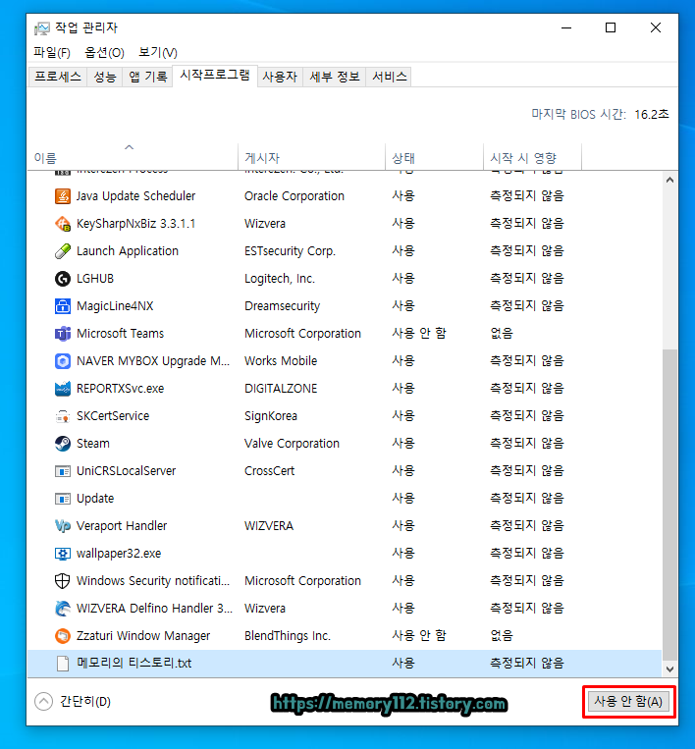Image resolution: width=695 pixels, height=749 pixels.
Task: Click the Task Manager title bar icon
Action: (42, 28)
